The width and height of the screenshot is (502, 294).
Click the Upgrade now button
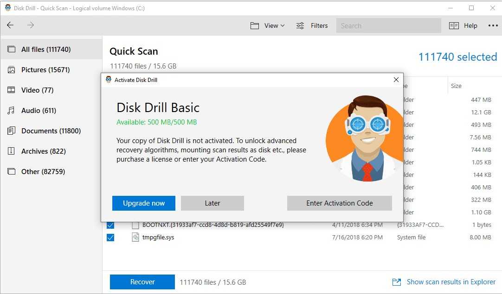coord(144,203)
